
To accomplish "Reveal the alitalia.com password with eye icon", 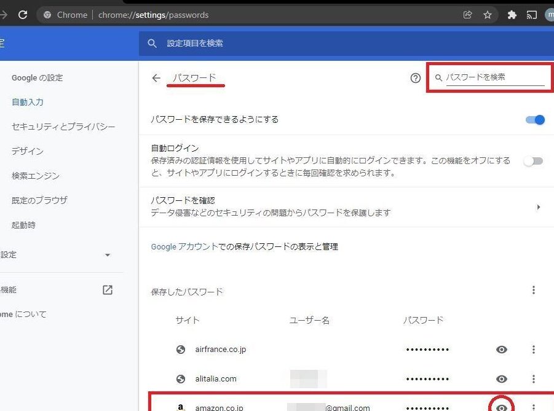I will (x=502, y=379).
